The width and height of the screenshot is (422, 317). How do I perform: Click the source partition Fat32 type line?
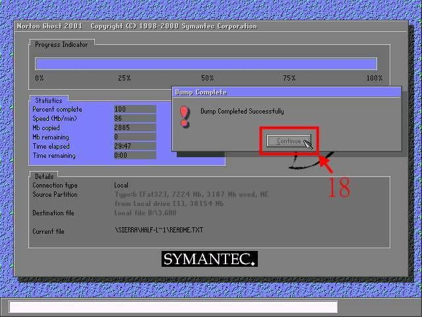point(192,194)
